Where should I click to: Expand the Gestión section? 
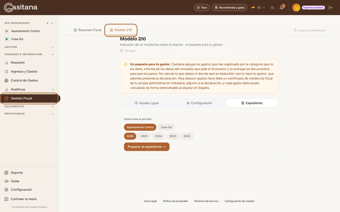pos(29,47)
